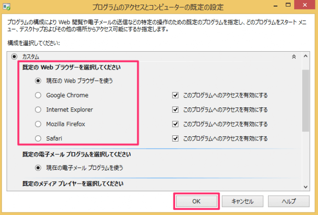Click the 既定の電子メール プログラムを選択してください heading
The height and width of the screenshot is (215, 318).
[x=76, y=154]
